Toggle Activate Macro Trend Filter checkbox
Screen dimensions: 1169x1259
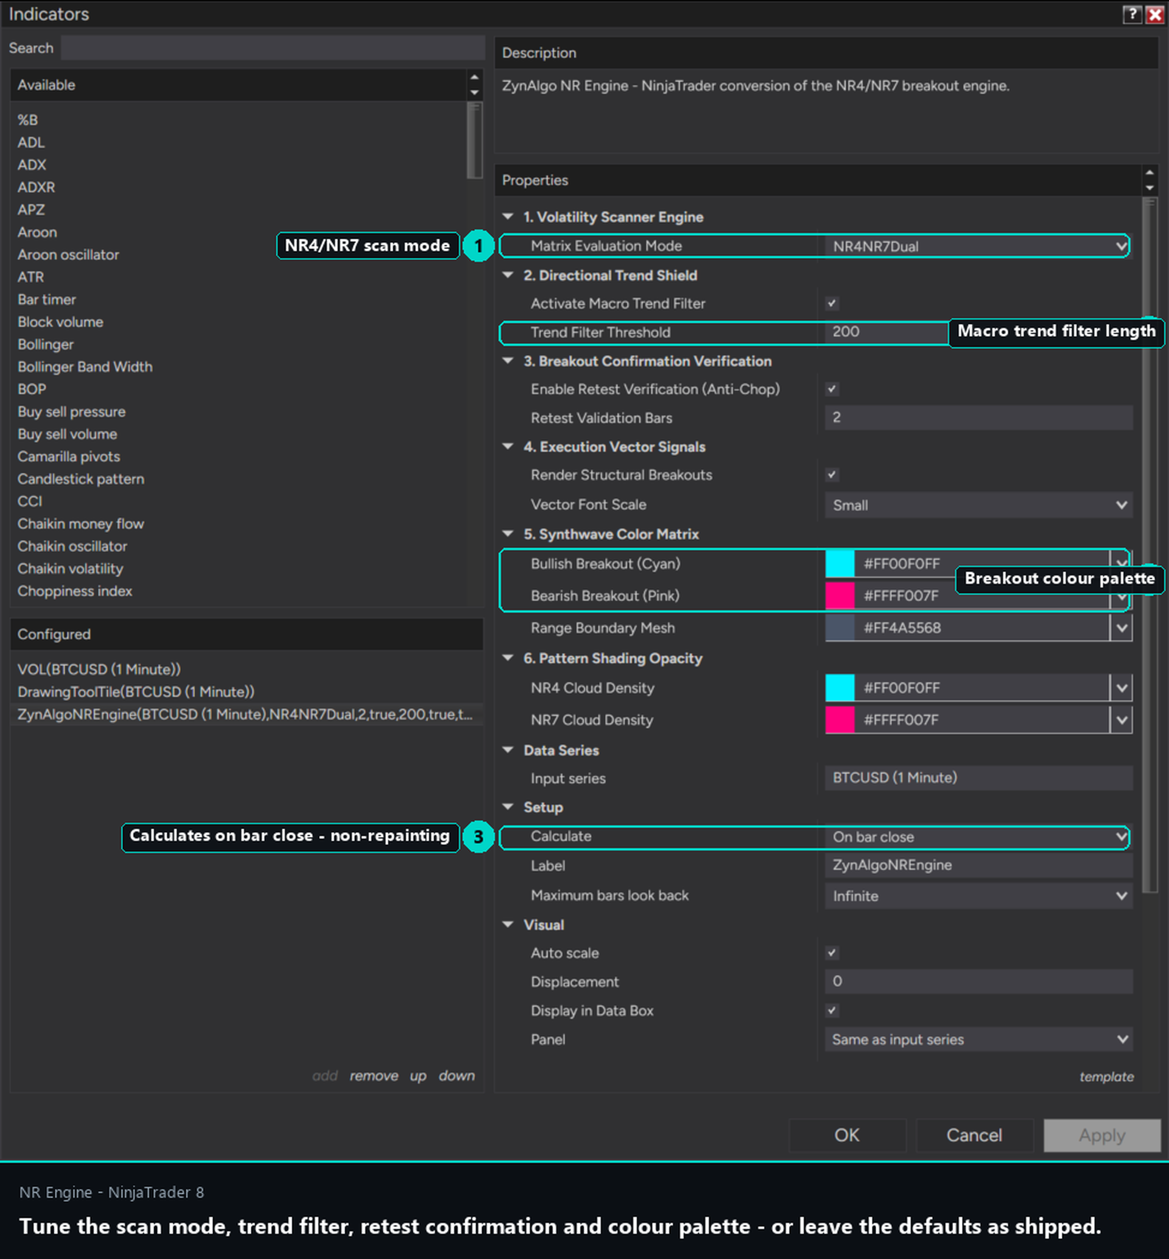tap(832, 303)
